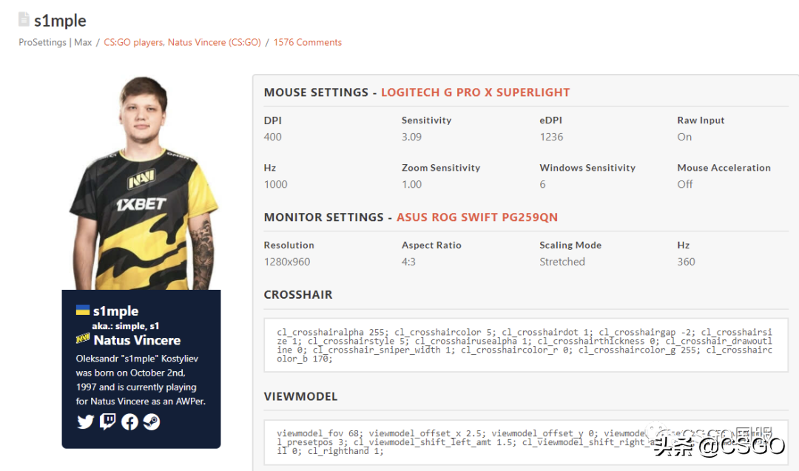Open the Natus Vincere (CS:GO) link
This screenshot has height=471, width=799.
coord(215,42)
